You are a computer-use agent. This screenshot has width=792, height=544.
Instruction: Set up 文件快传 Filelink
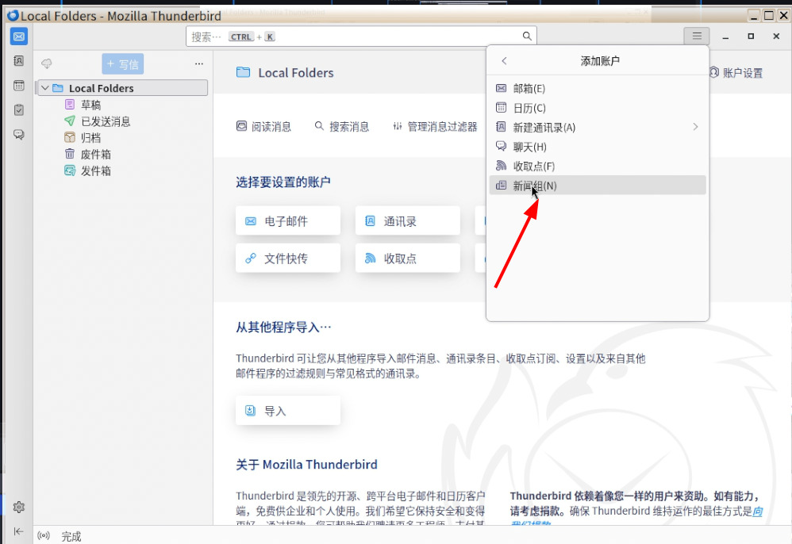click(288, 259)
